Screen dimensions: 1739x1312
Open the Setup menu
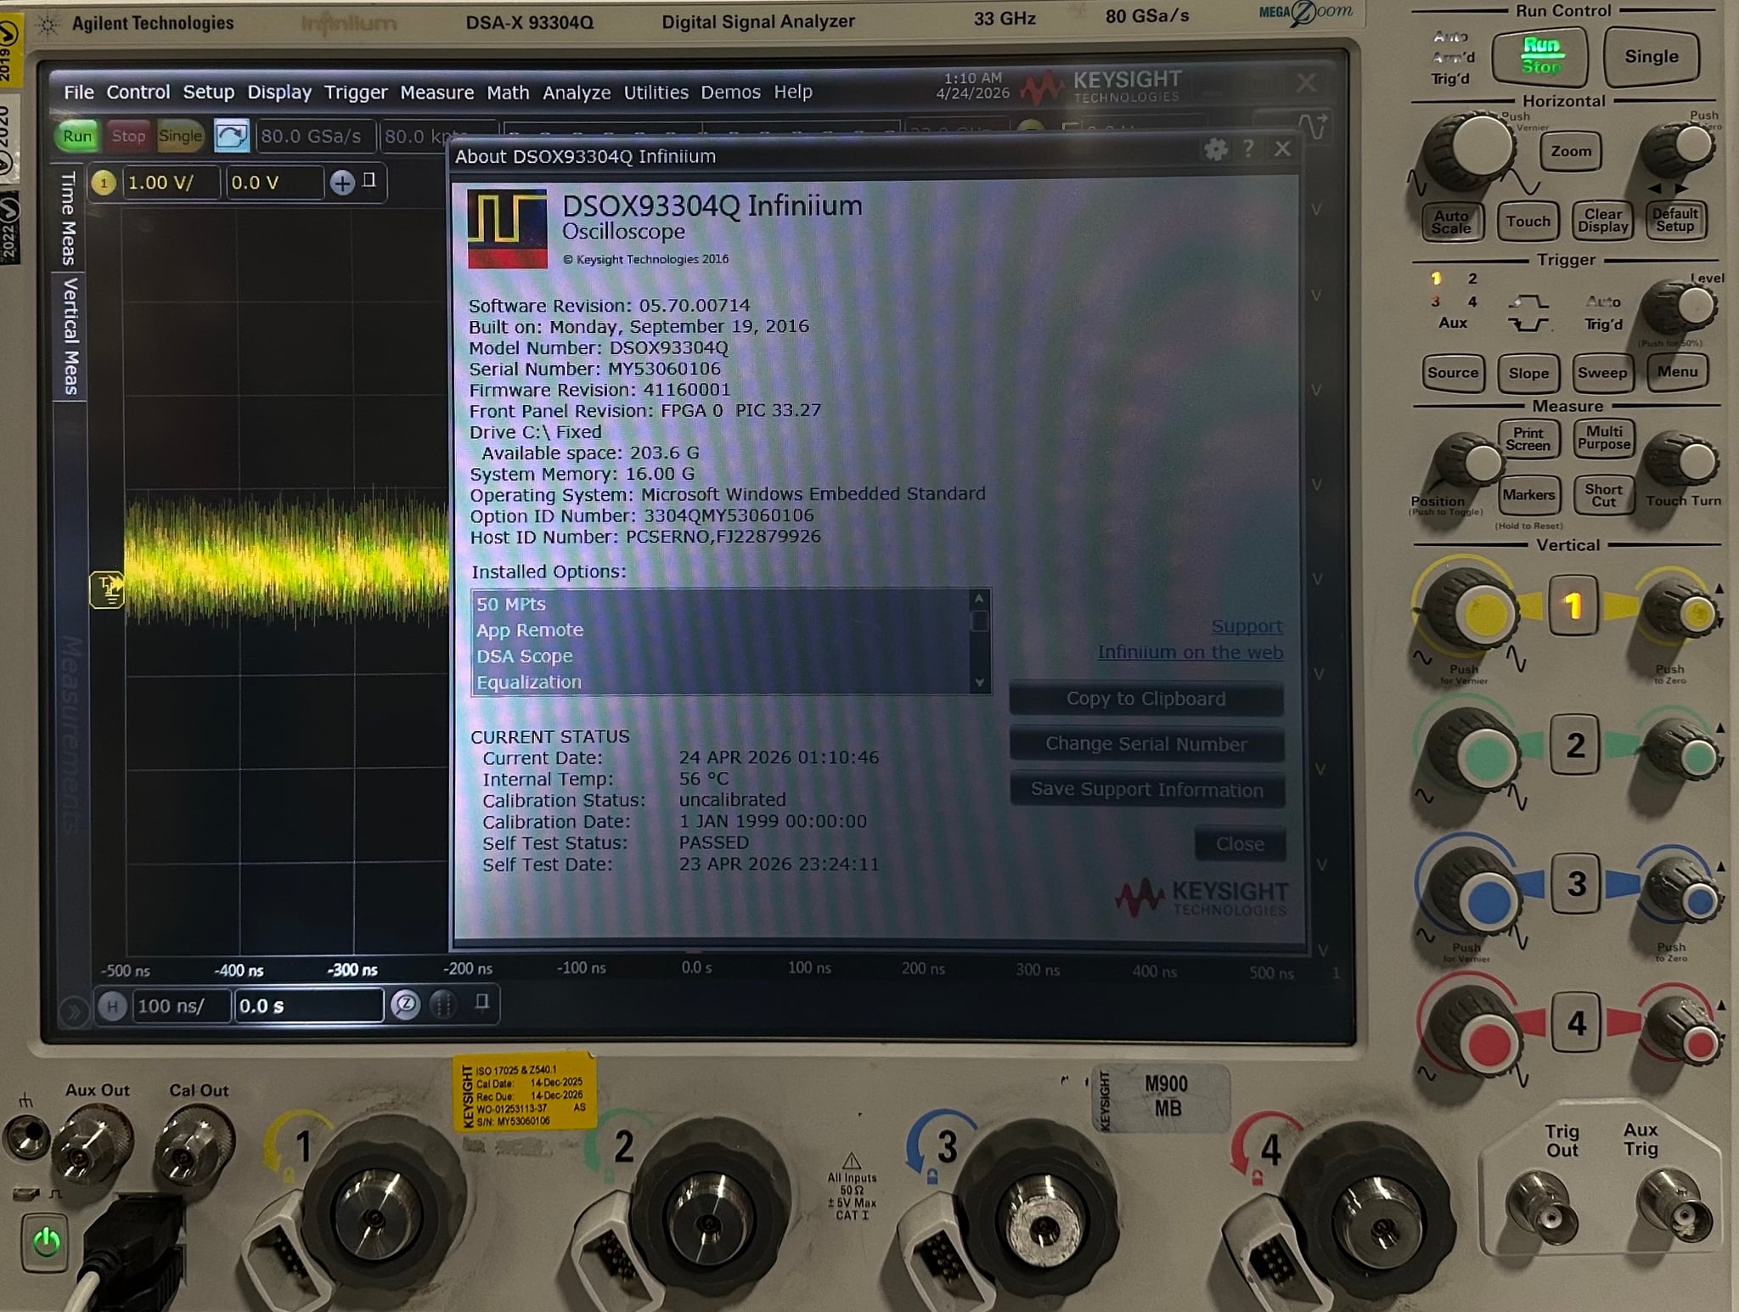click(209, 93)
